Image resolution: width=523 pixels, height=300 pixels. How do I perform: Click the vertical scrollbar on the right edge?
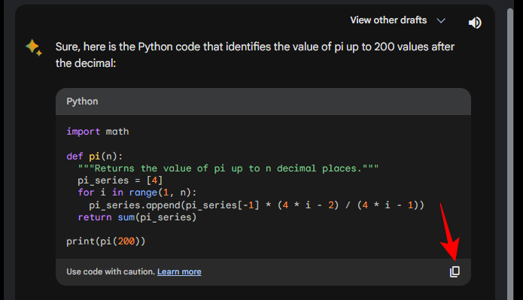tap(510, 153)
